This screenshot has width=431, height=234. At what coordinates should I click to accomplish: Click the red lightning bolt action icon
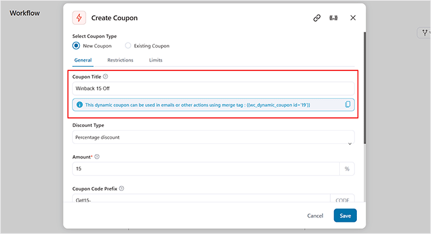point(79,18)
